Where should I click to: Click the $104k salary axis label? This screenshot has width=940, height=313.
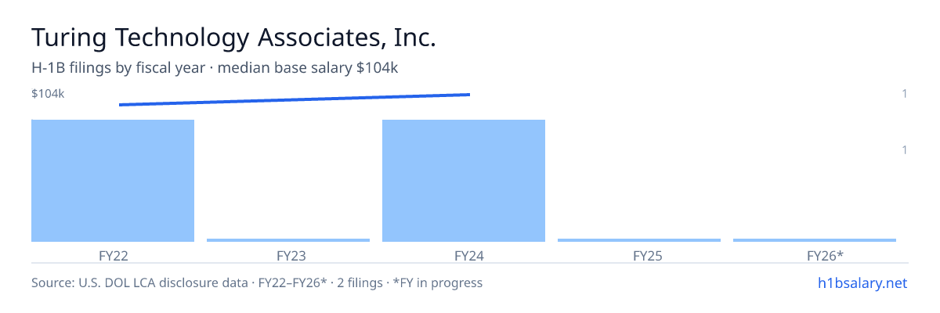pos(48,94)
